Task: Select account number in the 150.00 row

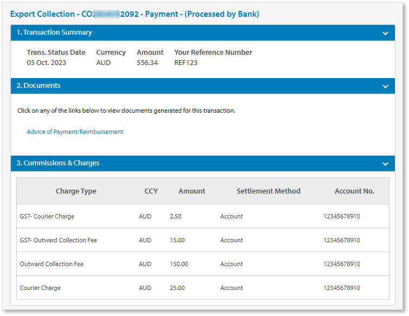Action: tap(342, 264)
